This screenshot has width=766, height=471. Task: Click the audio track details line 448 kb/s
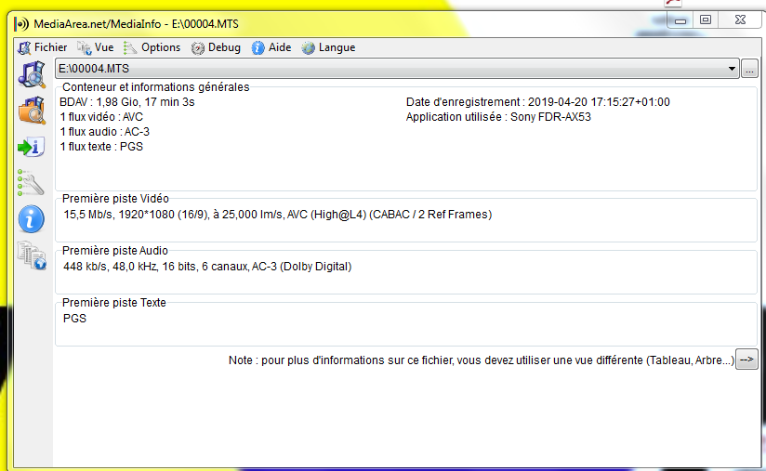click(x=207, y=267)
